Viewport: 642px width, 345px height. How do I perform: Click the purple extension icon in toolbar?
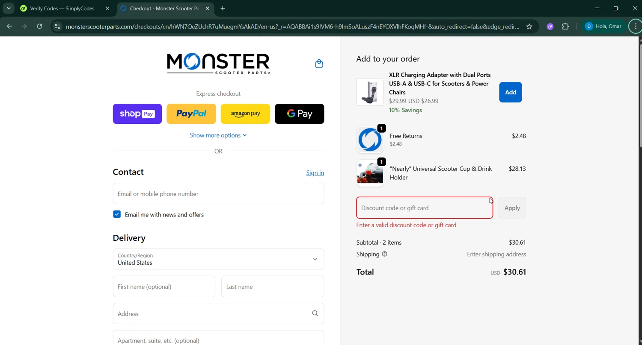[550, 26]
